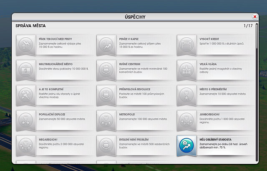
Task: Click the Bydlení není problém house badge
Action: (x=106, y=145)
